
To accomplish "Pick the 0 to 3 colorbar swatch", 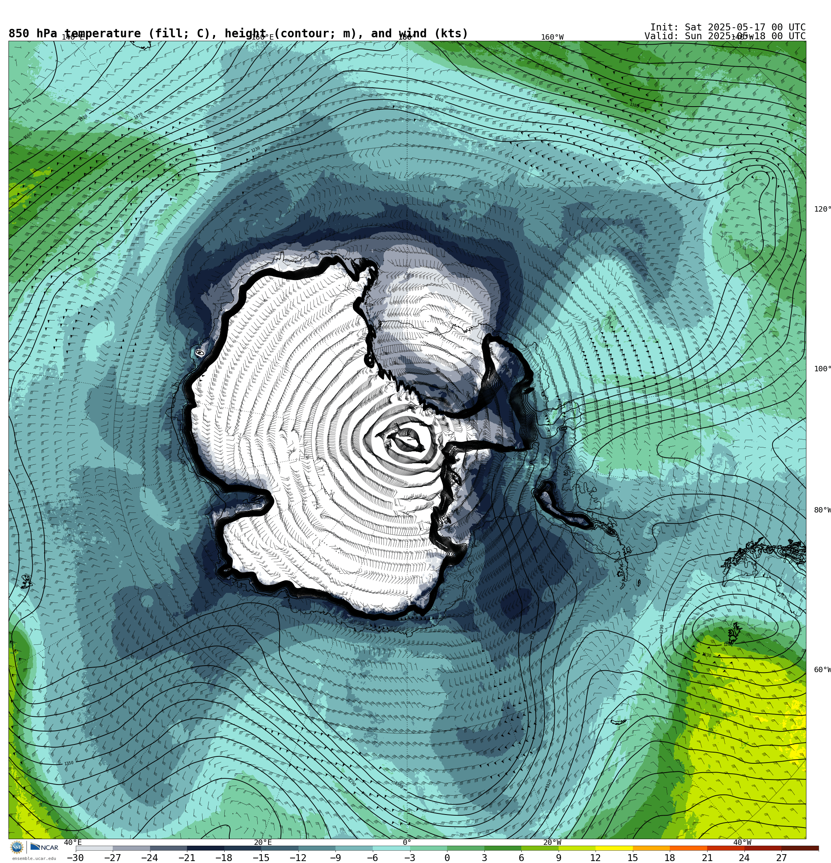I will (x=466, y=848).
